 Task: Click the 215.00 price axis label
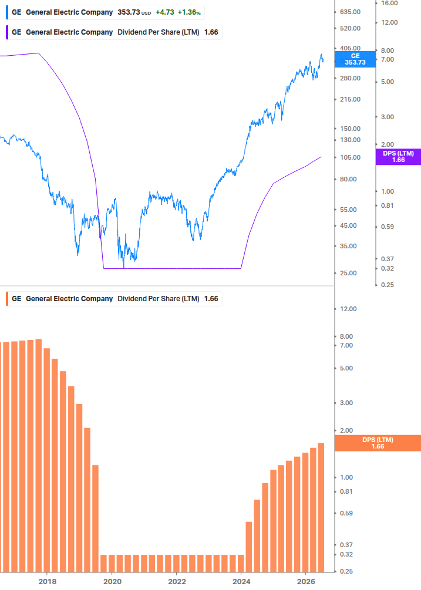(350, 99)
